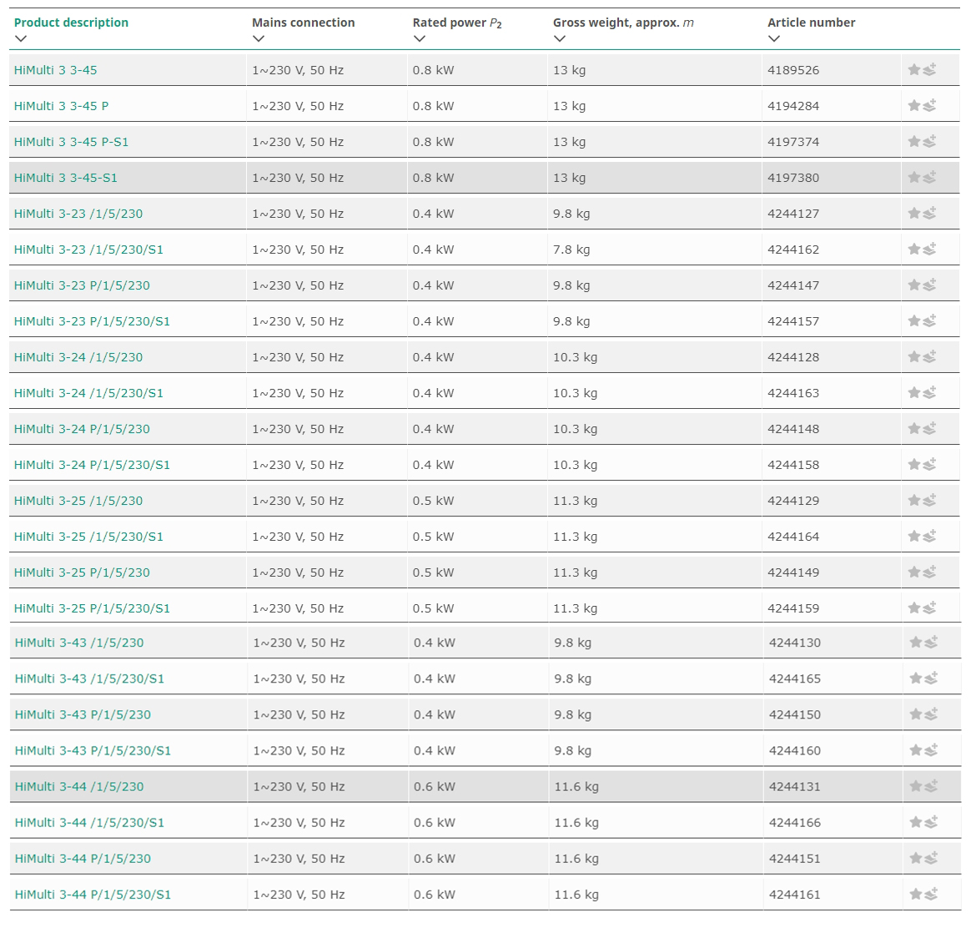Viewport: 971px width, 933px height.
Task: Add HiMulti 3-24 /1/5/230/S1 to compare list
Action: [929, 393]
